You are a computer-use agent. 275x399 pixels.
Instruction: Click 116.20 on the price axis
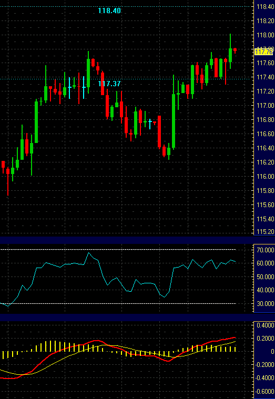click(266, 162)
